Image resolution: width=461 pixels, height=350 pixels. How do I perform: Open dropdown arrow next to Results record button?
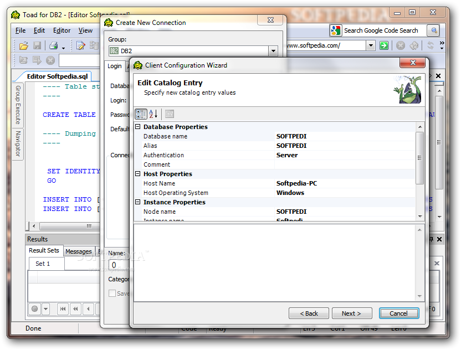45,309
